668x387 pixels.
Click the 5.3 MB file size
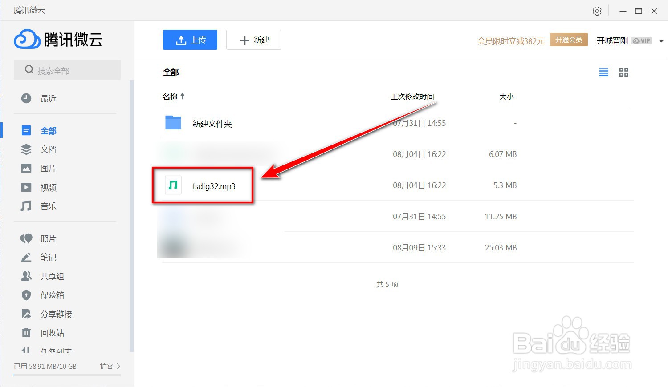coord(505,185)
